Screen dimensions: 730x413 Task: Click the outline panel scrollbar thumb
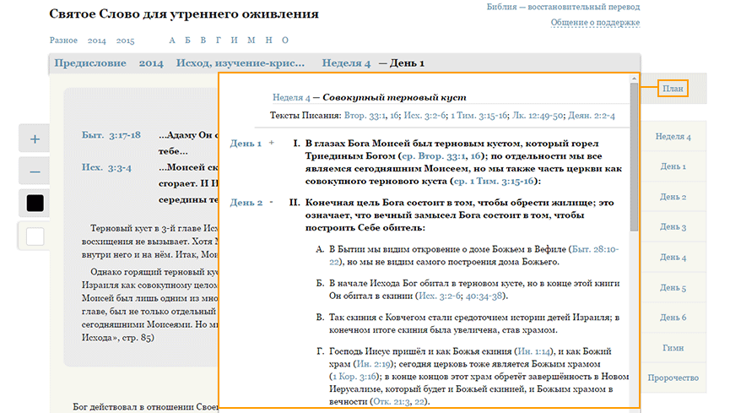click(x=634, y=157)
